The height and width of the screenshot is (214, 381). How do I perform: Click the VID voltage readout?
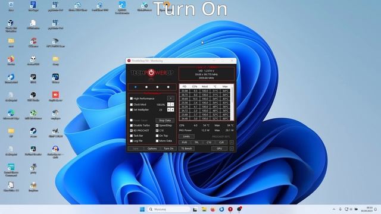click(x=207, y=71)
